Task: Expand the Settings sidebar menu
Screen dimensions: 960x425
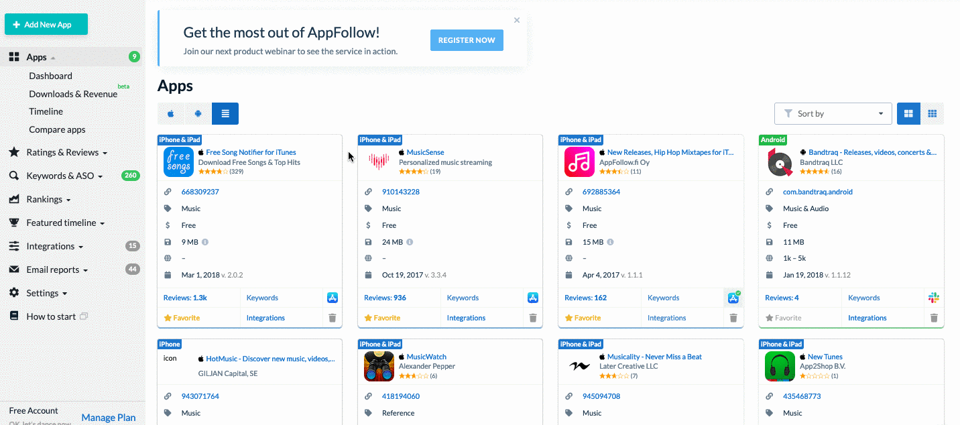Action: (46, 293)
